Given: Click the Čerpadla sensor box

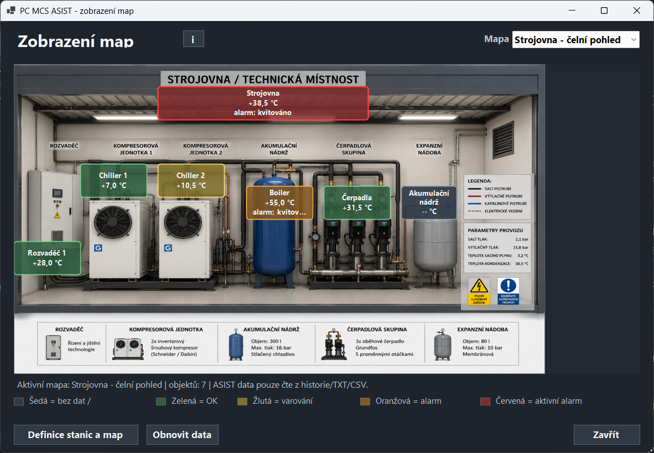Looking at the screenshot, I should pos(357,202).
